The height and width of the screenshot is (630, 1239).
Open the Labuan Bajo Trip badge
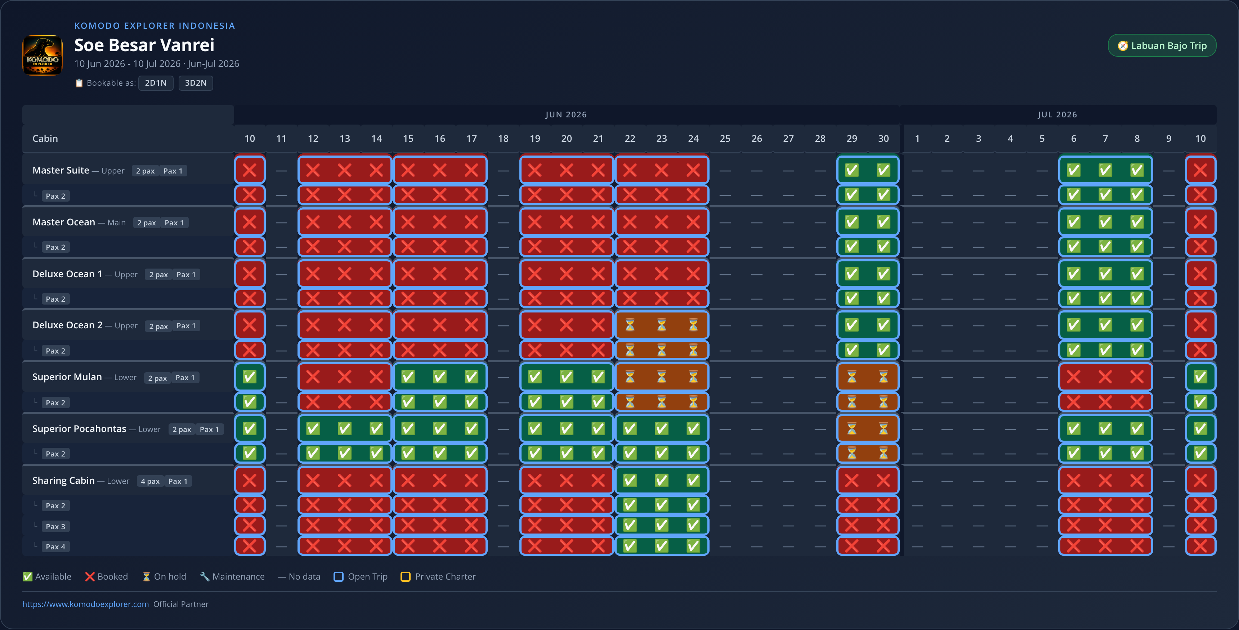(1162, 46)
